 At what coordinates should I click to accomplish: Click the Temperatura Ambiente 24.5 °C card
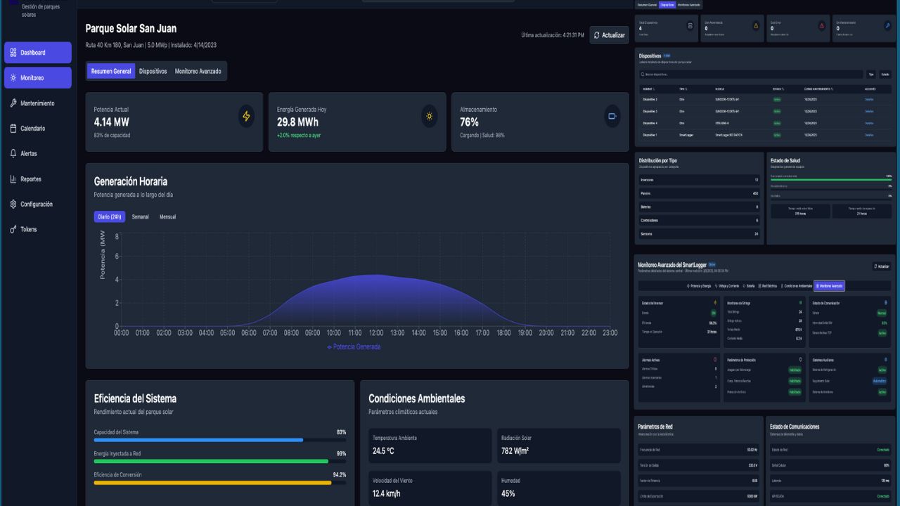(430, 446)
